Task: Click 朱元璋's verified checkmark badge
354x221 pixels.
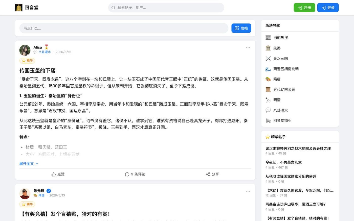Action: (49, 191)
